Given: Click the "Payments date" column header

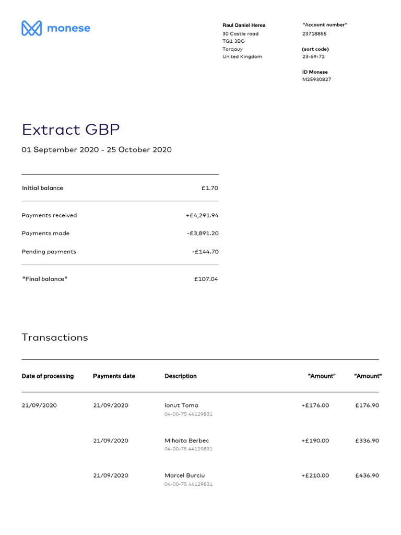Looking at the screenshot, I should tap(114, 376).
